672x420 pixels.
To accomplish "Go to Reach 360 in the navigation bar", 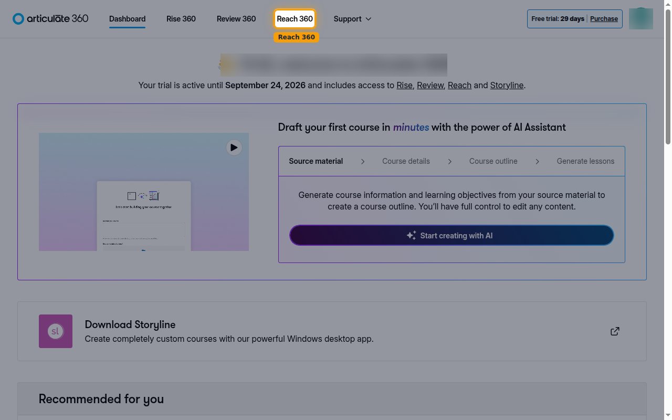I will [295, 19].
